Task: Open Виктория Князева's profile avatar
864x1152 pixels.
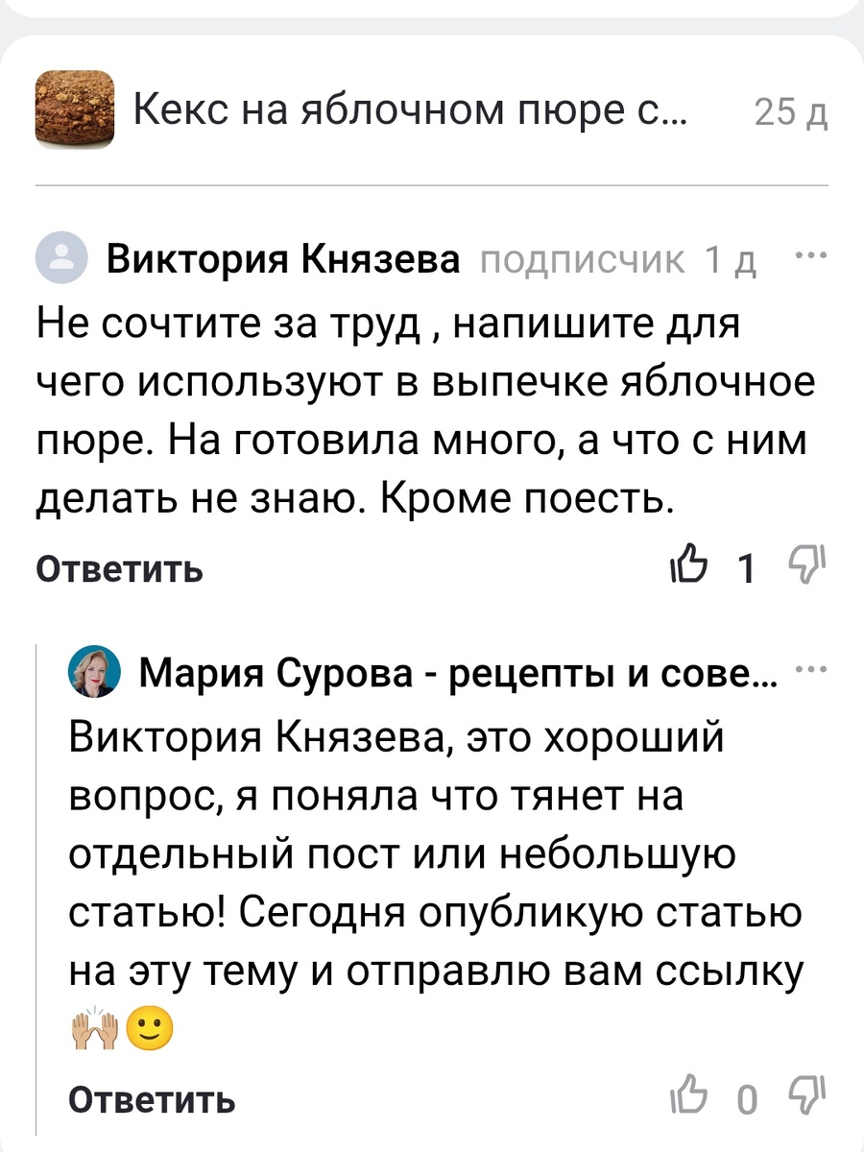Action: coord(62,257)
